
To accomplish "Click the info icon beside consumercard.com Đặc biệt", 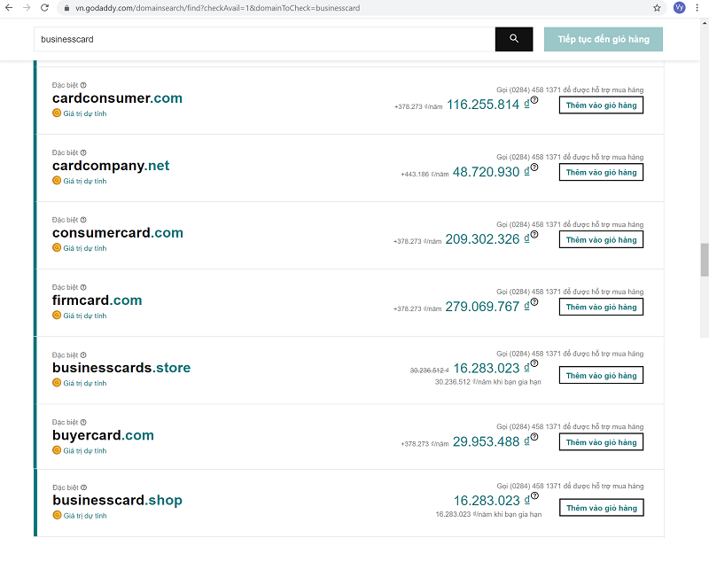I will click(x=83, y=220).
